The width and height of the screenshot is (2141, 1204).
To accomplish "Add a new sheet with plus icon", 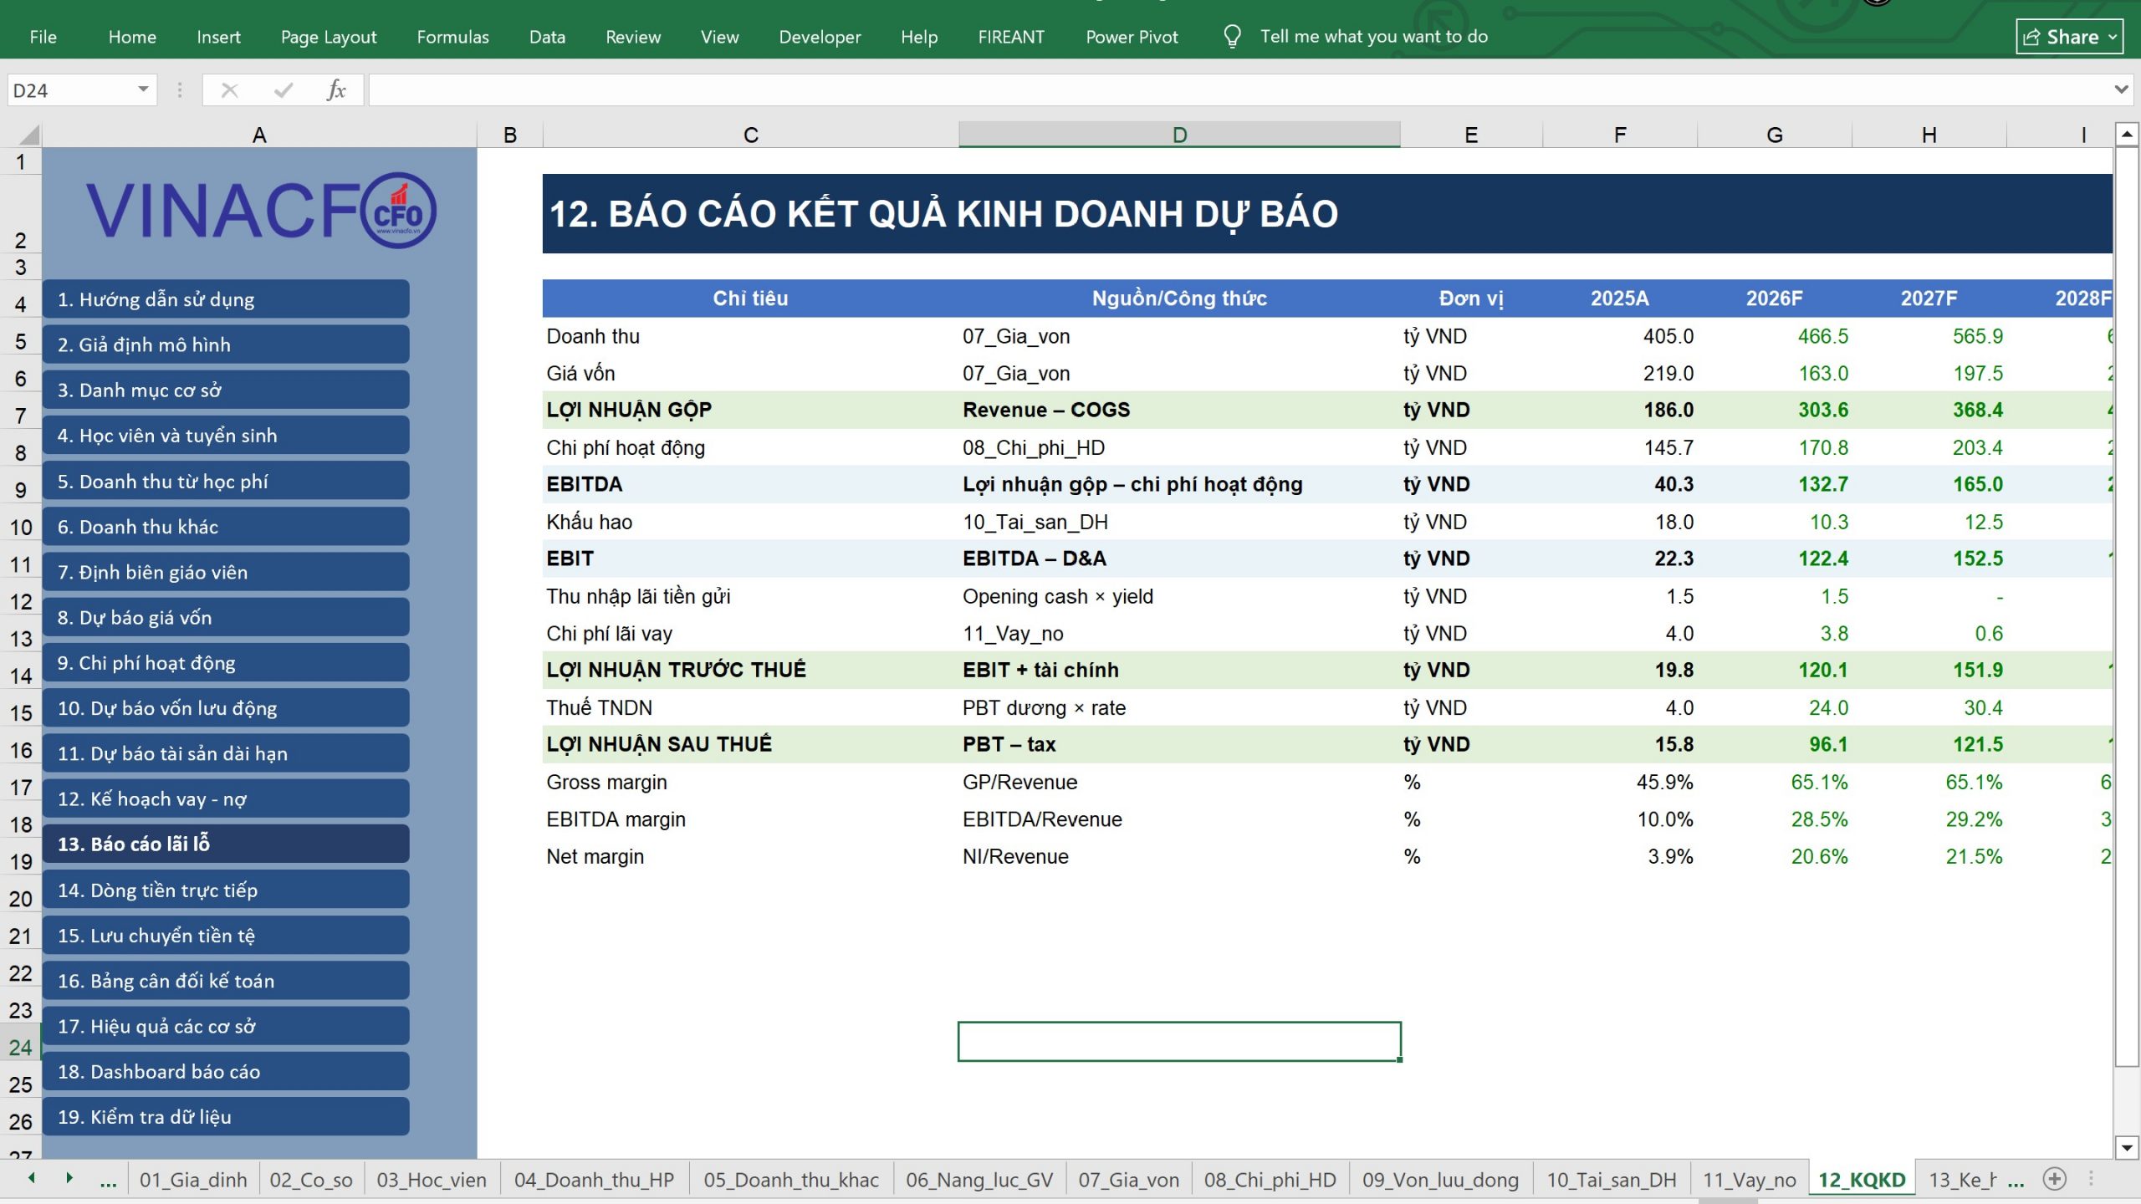I will pos(2054,1179).
